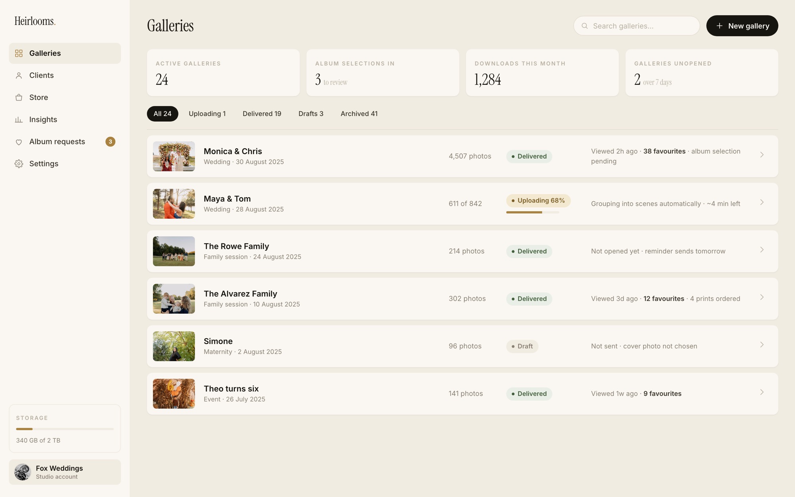Open The Rowe Family thumbnail
Screen dimensions: 795x497
tap(174, 251)
